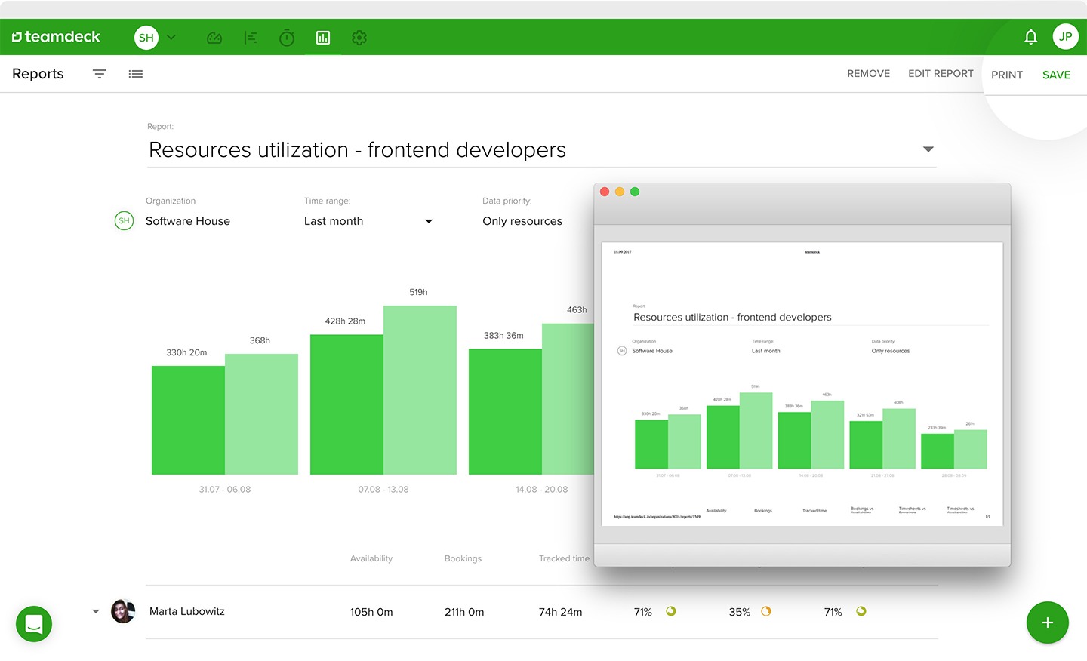This screenshot has width=1087, height=661.
Task: Open the notifications bell
Action: coord(1030,35)
